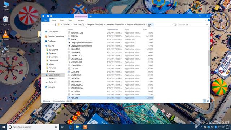
Task: Open 3D Objects in the navigation pane
Action: pyautogui.click(x=53, y=50)
